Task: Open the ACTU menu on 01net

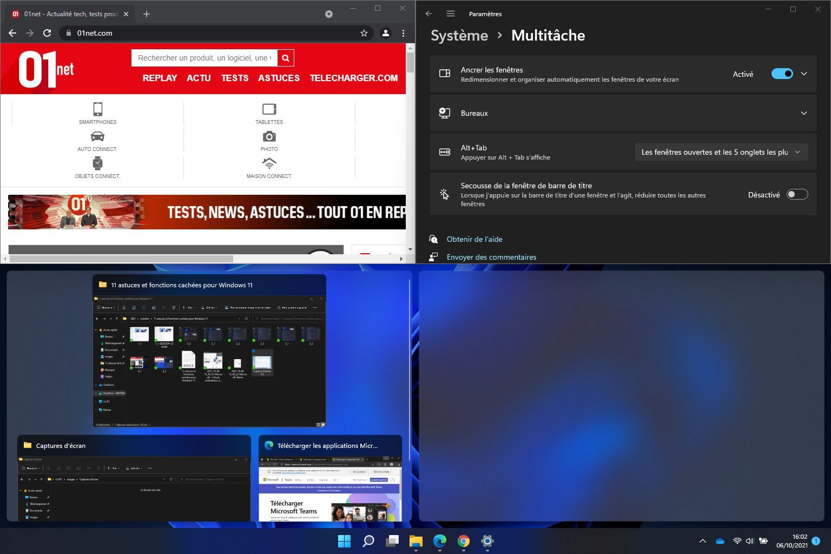Action: [199, 78]
